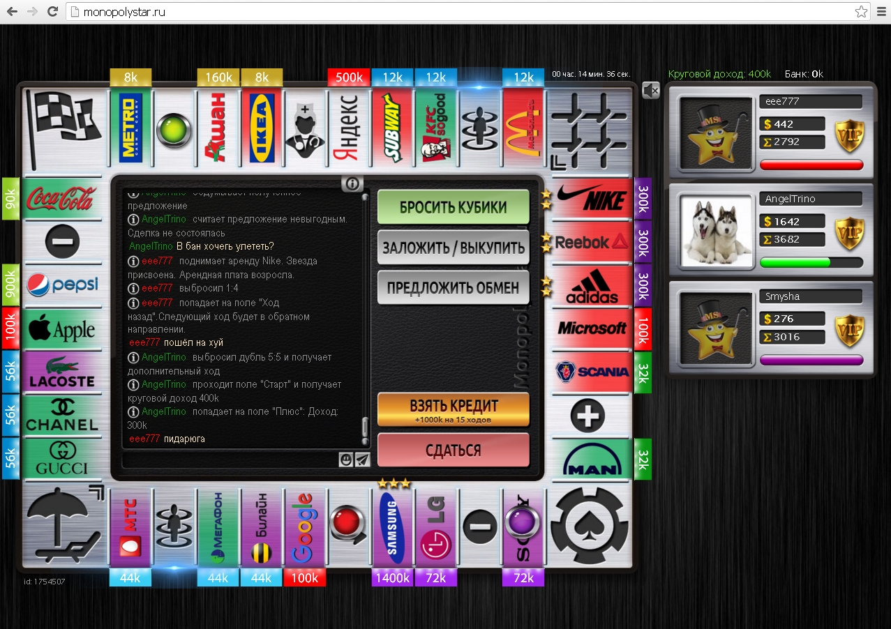Image resolution: width=891 pixels, height=629 pixels.
Task: Roll the dice with БРОСИТЬ КУБИКИ
Action: [x=454, y=207]
